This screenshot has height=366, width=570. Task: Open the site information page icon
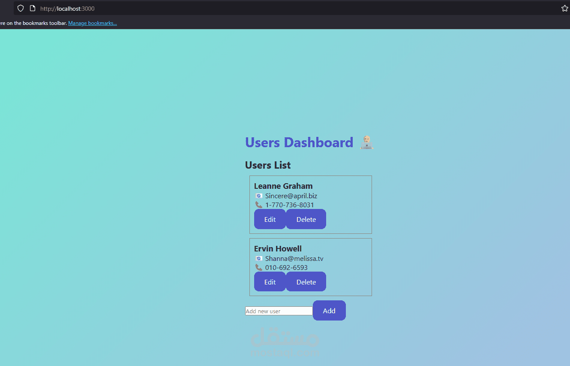point(32,8)
